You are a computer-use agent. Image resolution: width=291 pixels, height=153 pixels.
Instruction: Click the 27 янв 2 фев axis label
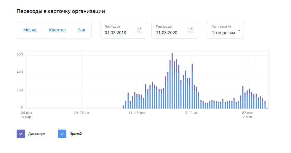click(247, 115)
